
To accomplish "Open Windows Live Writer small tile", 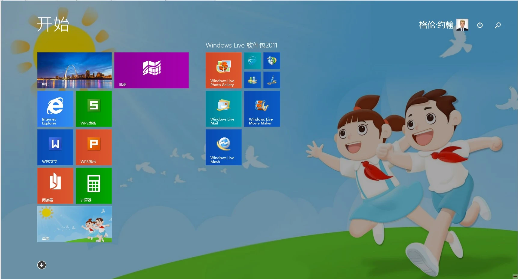I will [x=272, y=80].
